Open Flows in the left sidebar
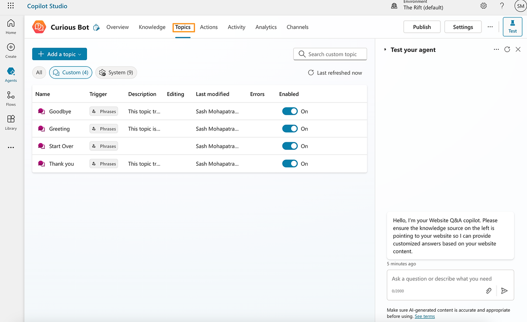 [11, 98]
